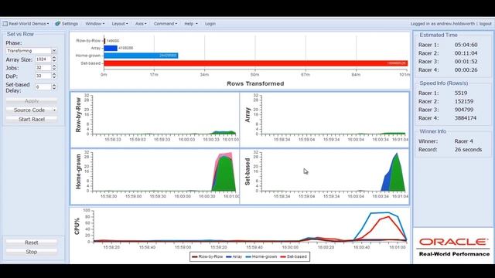
Task: Click the blue Array progress bar
Action: (x=111, y=48)
